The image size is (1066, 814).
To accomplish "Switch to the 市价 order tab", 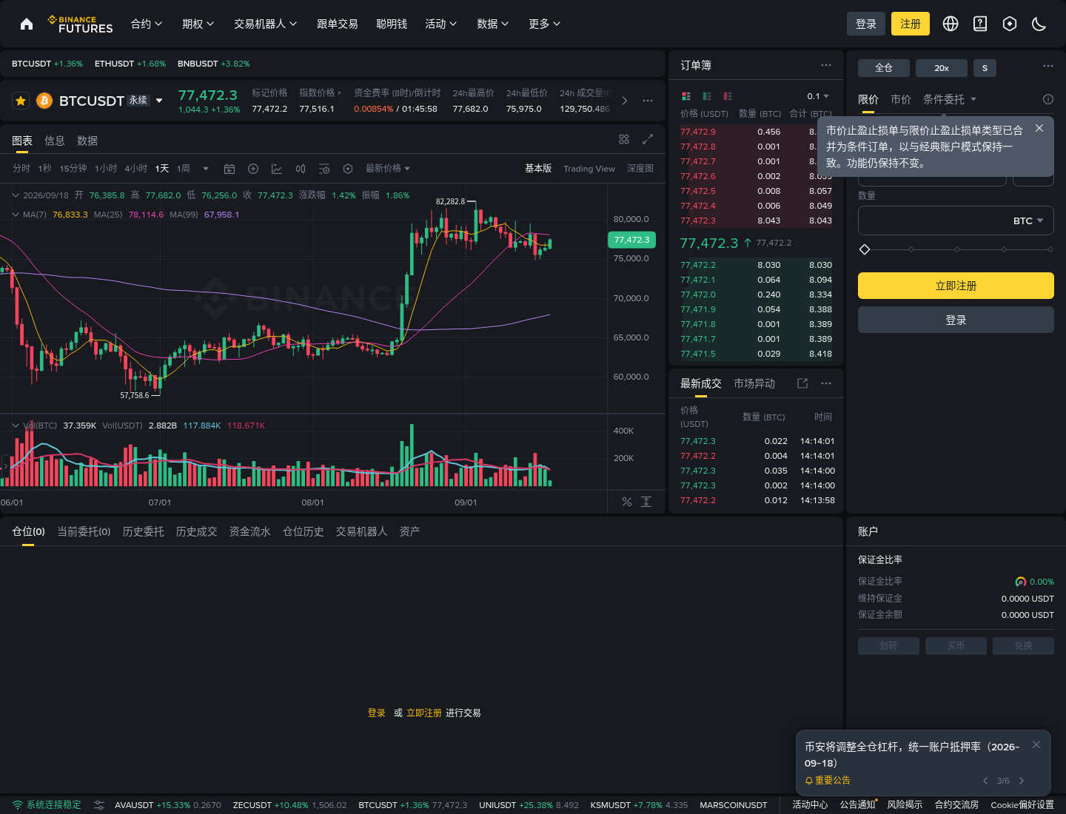I will pos(901,99).
